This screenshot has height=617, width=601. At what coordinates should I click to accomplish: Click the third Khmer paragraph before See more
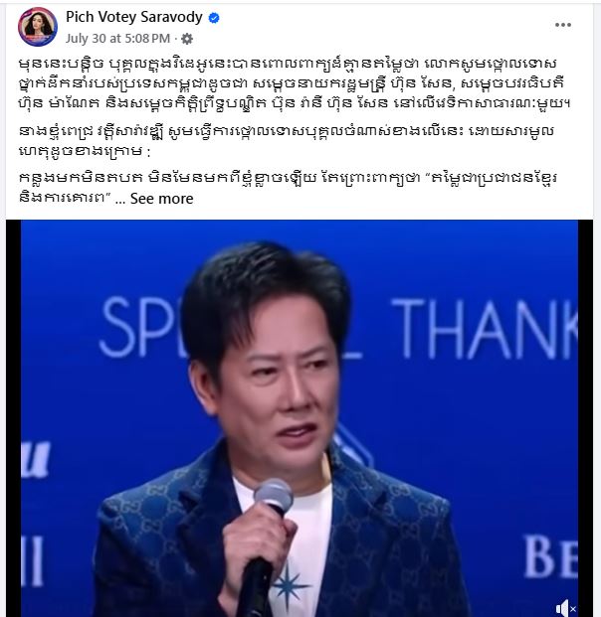click(288, 188)
